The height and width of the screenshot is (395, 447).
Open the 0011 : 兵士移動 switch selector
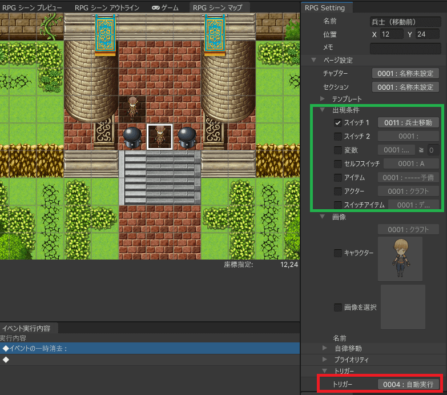click(408, 122)
